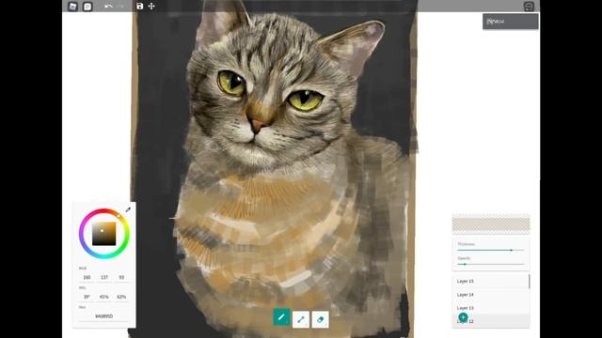Select the brush tool at the bottom
The image size is (602, 338).
[x=281, y=317]
